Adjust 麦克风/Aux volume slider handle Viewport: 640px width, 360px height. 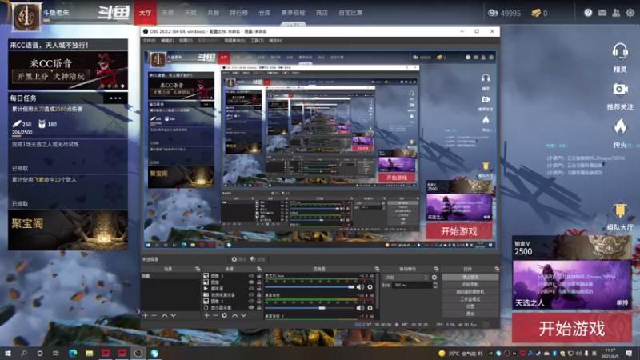(351, 287)
